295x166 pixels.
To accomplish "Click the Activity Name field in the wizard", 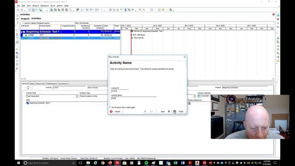I will pyautogui.click(x=134, y=98).
